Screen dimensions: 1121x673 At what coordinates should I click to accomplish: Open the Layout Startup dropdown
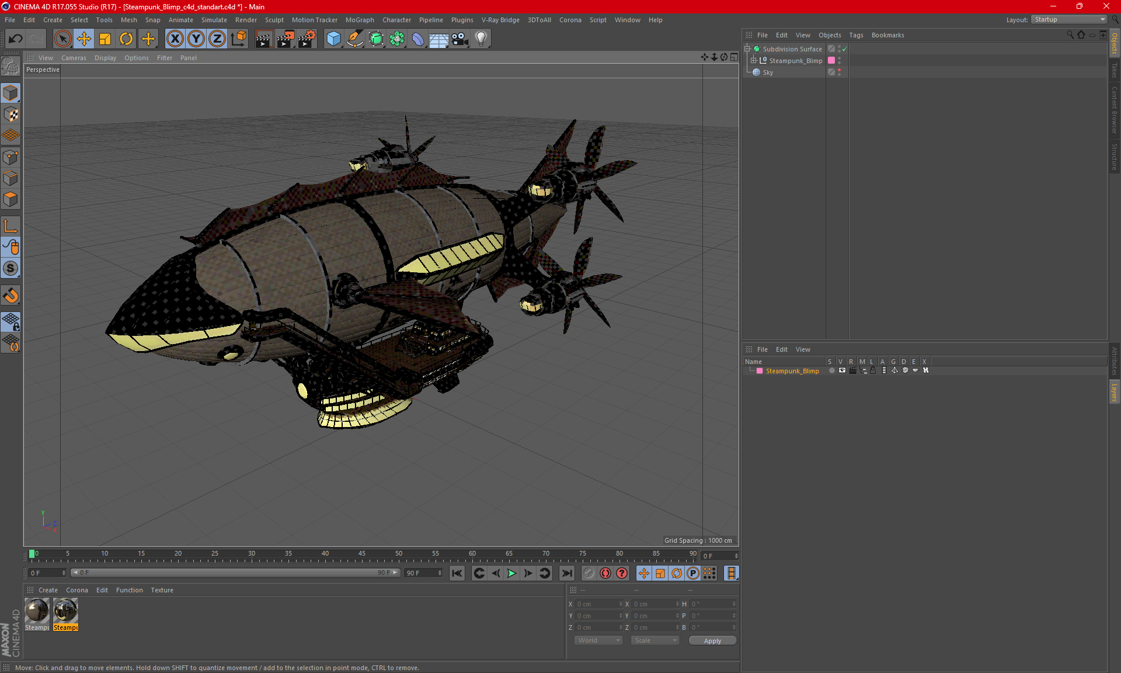point(1069,20)
